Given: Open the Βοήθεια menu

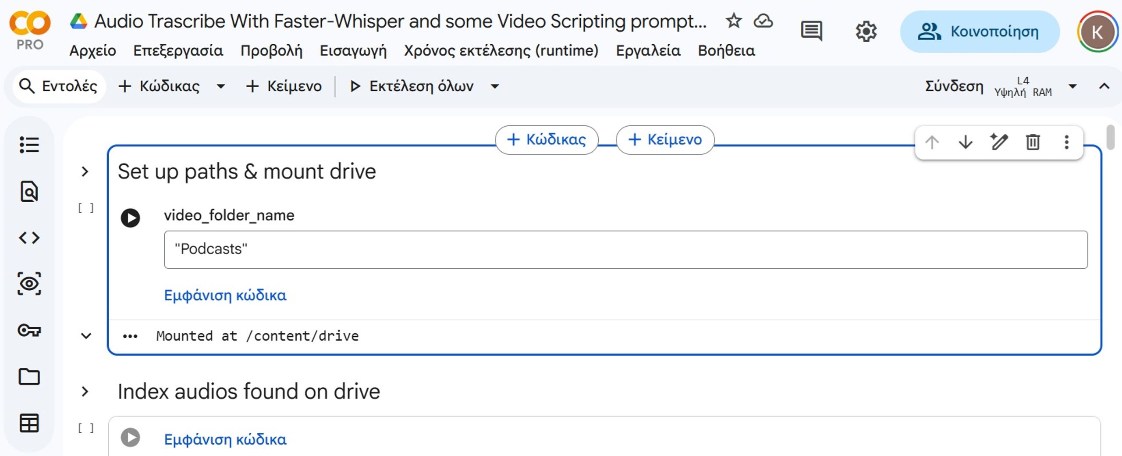Looking at the screenshot, I should [726, 51].
